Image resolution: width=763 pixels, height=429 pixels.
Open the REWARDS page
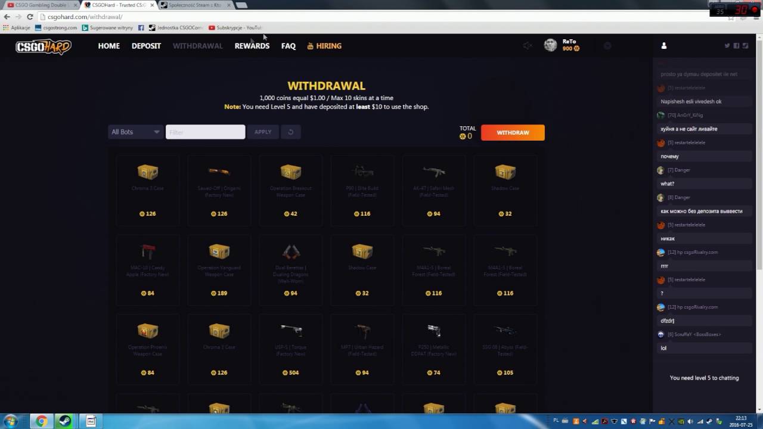pos(252,46)
